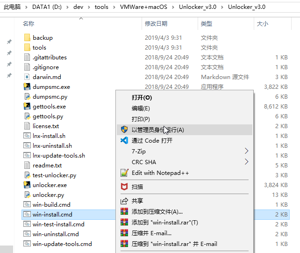The height and width of the screenshot is (253, 300).
Task: Click the tools folder icon
Action: pos(27,47)
